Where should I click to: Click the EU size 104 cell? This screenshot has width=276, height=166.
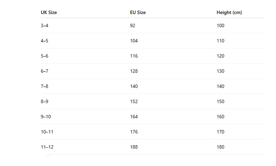[x=134, y=41]
